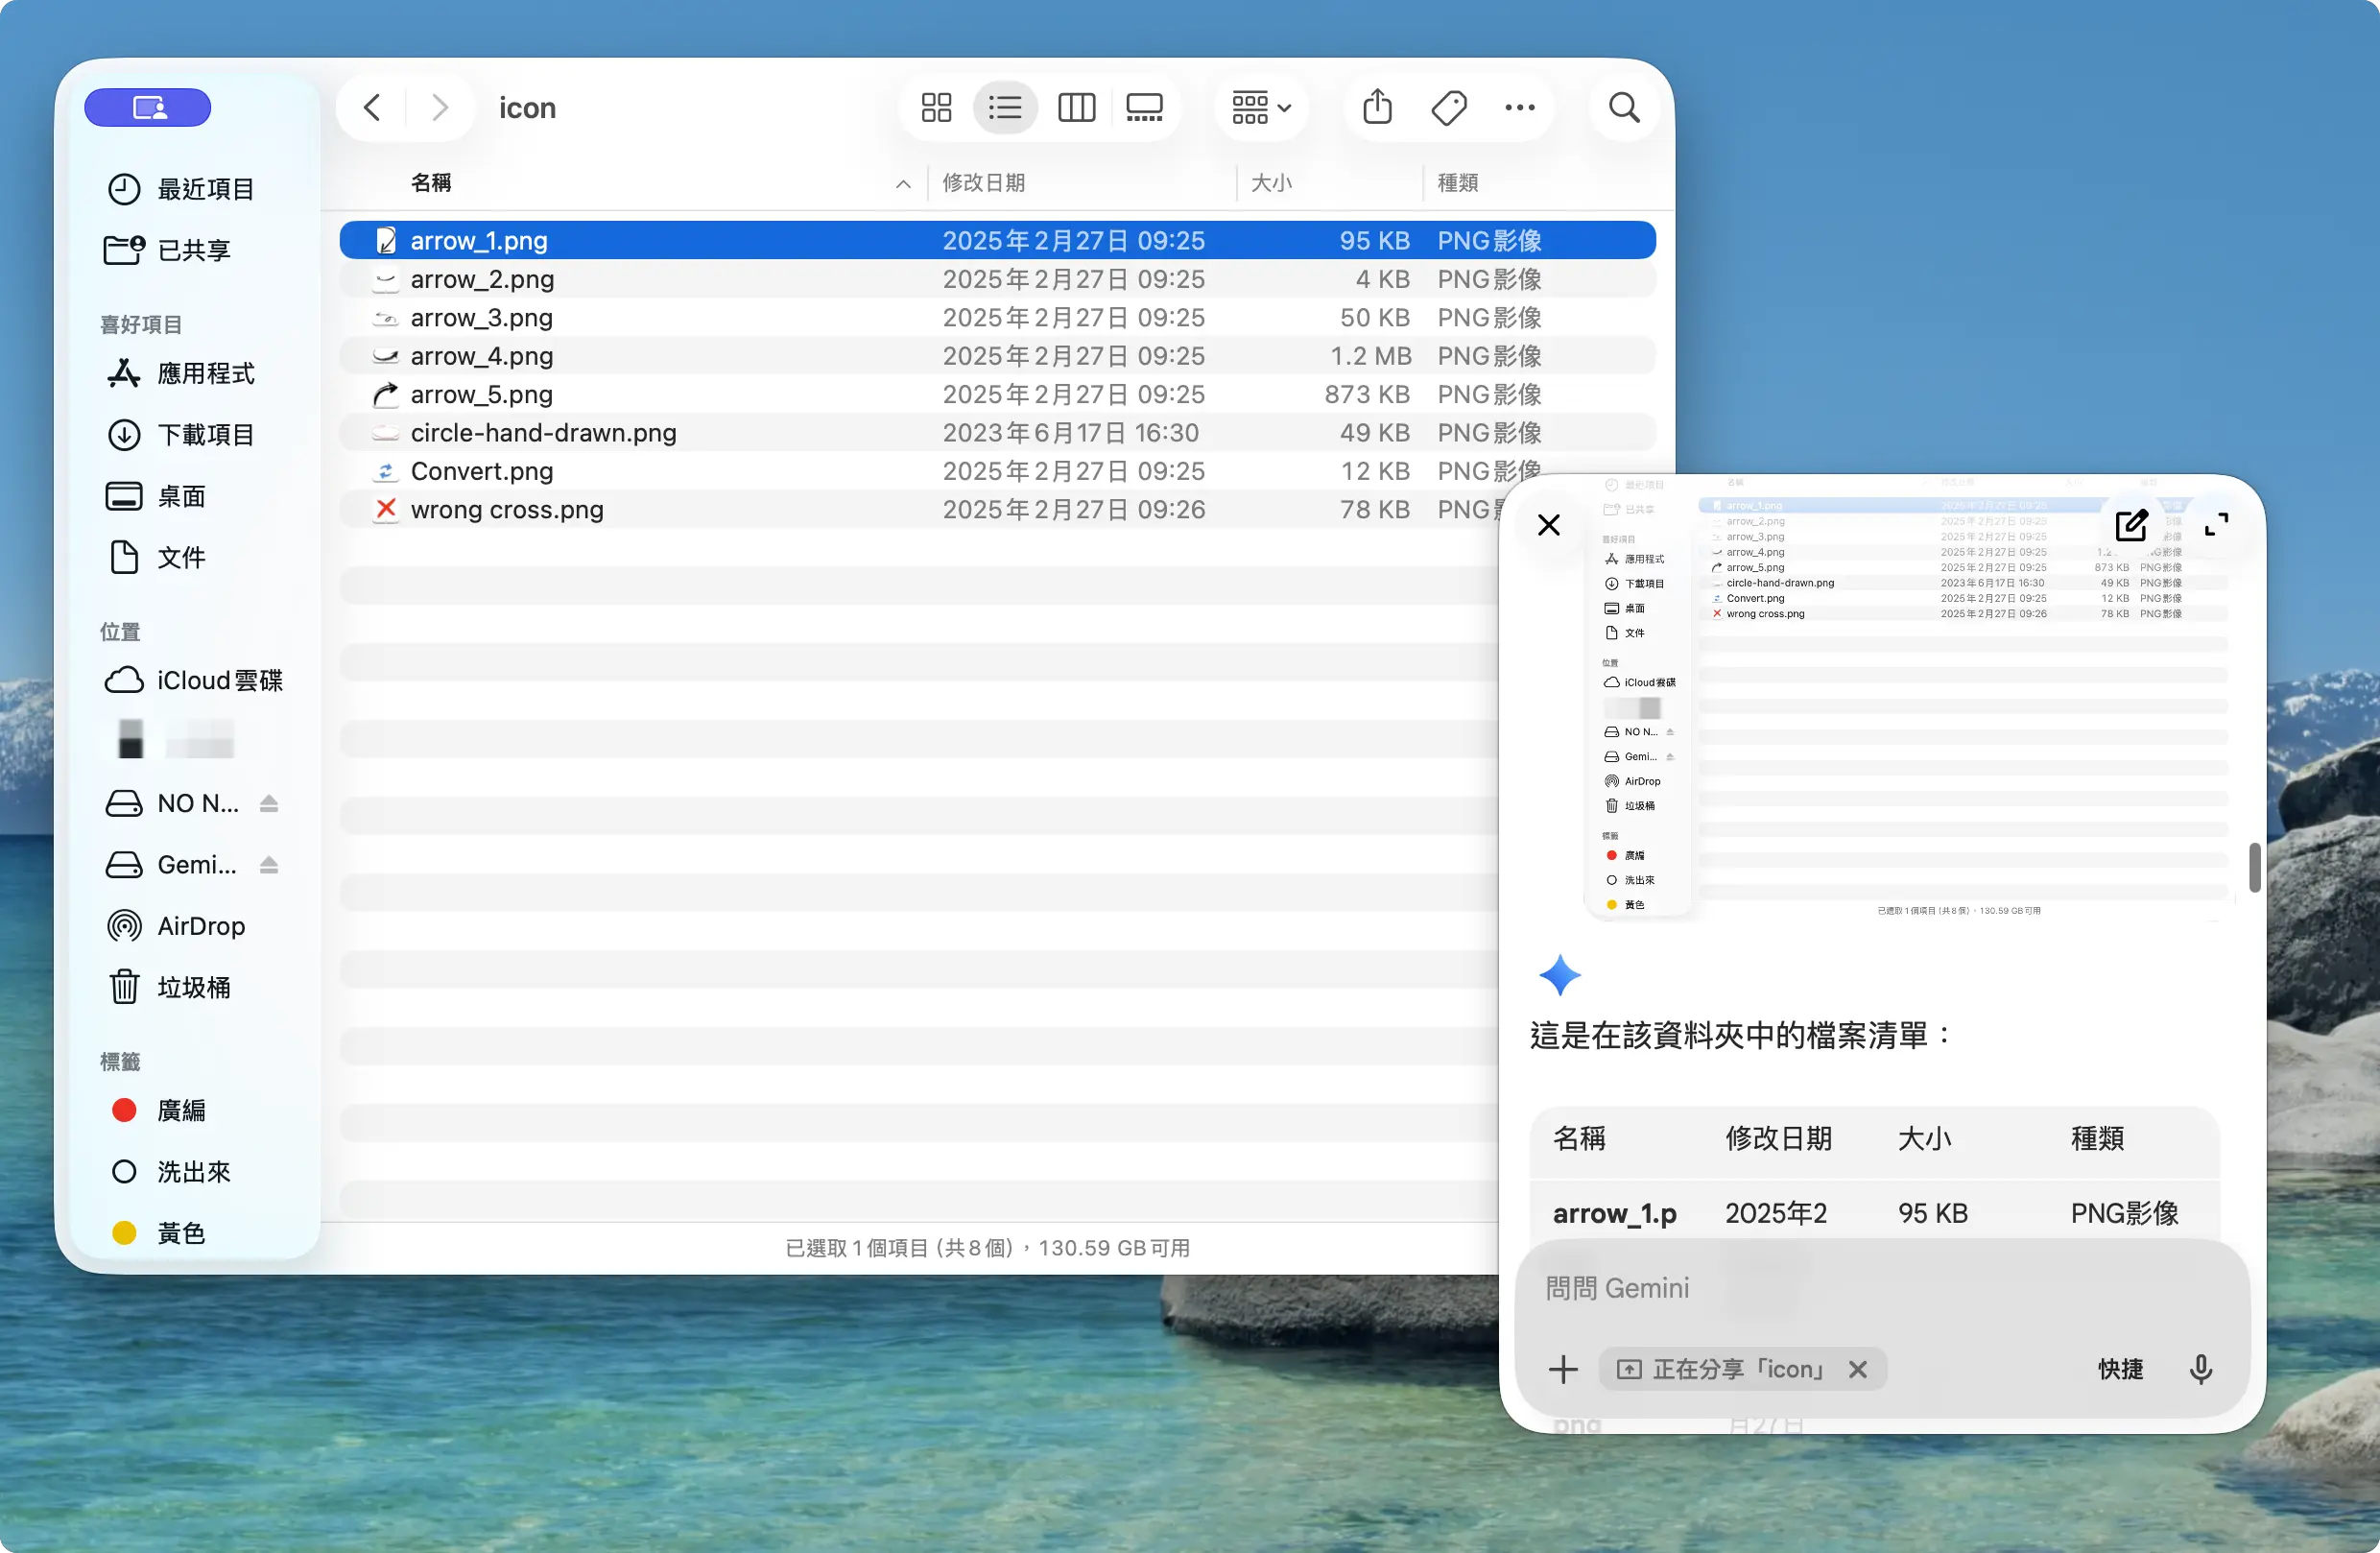
Task: Open iCloud 雲碟 in the sidebar
Action: coord(194,680)
